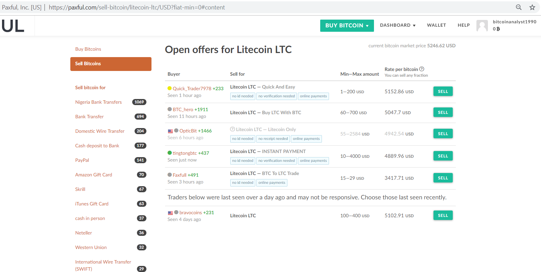The height and width of the screenshot is (272, 541).
Task: Open the bitcoinanalyst1990 profile name
Action: [515, 22]
